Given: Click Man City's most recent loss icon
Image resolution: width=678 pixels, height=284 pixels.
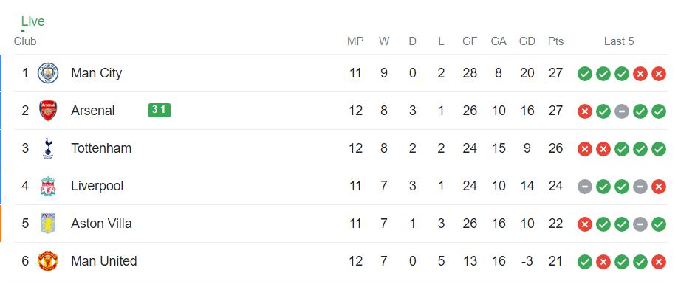Looking at the screenshot, I should pos(659,74).
